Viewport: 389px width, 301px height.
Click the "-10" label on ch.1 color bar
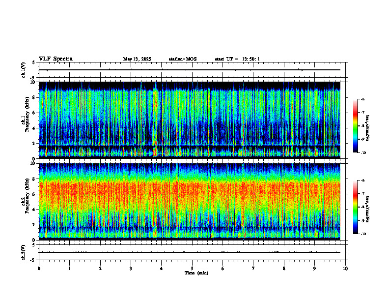pos(363,153)
